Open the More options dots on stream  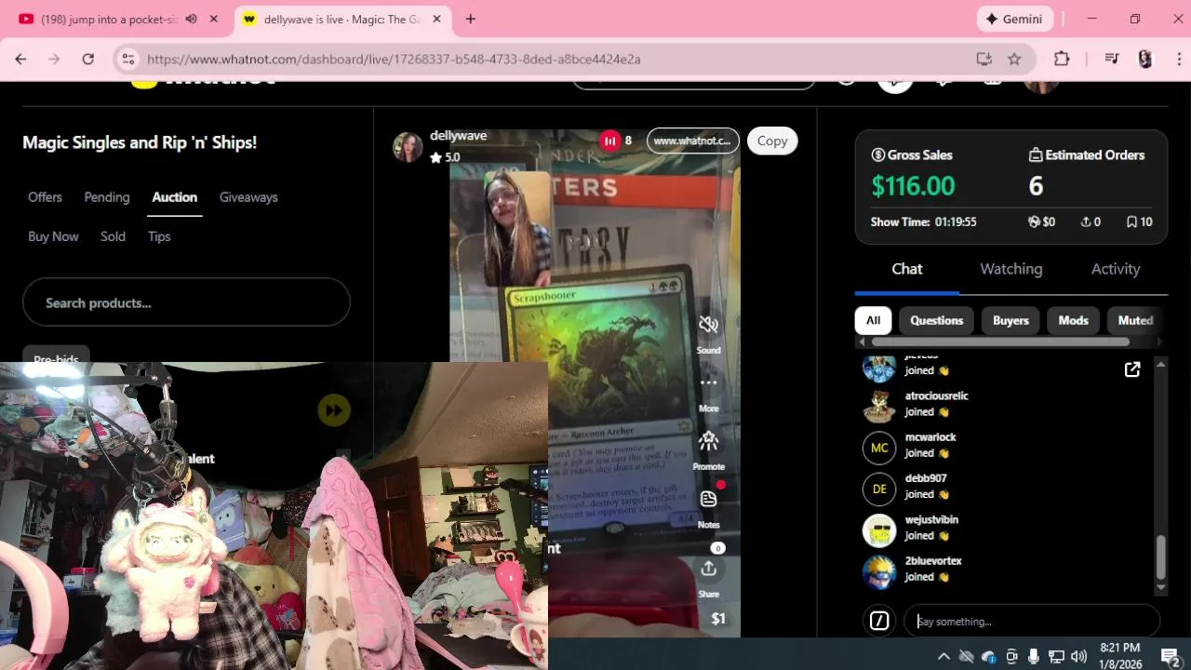[708, 382]
